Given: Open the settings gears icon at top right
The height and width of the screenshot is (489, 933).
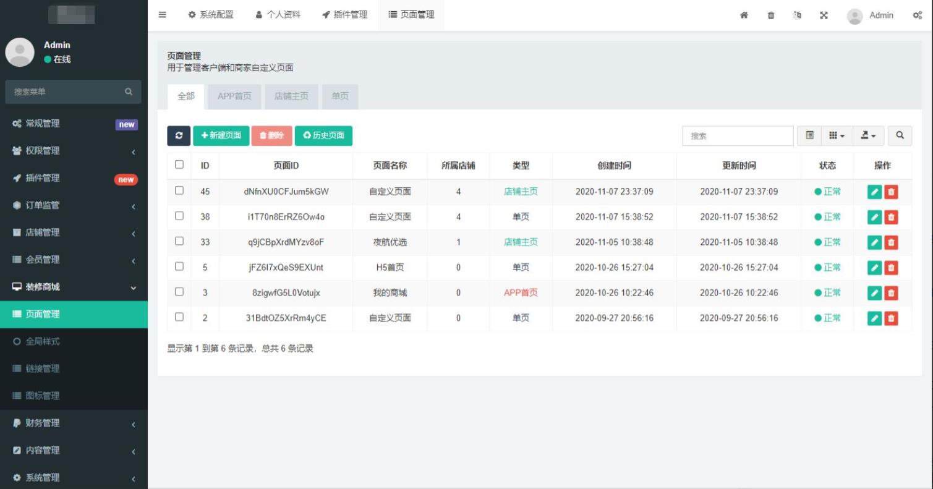Looking at the screenshot, I should coord(917,15).
